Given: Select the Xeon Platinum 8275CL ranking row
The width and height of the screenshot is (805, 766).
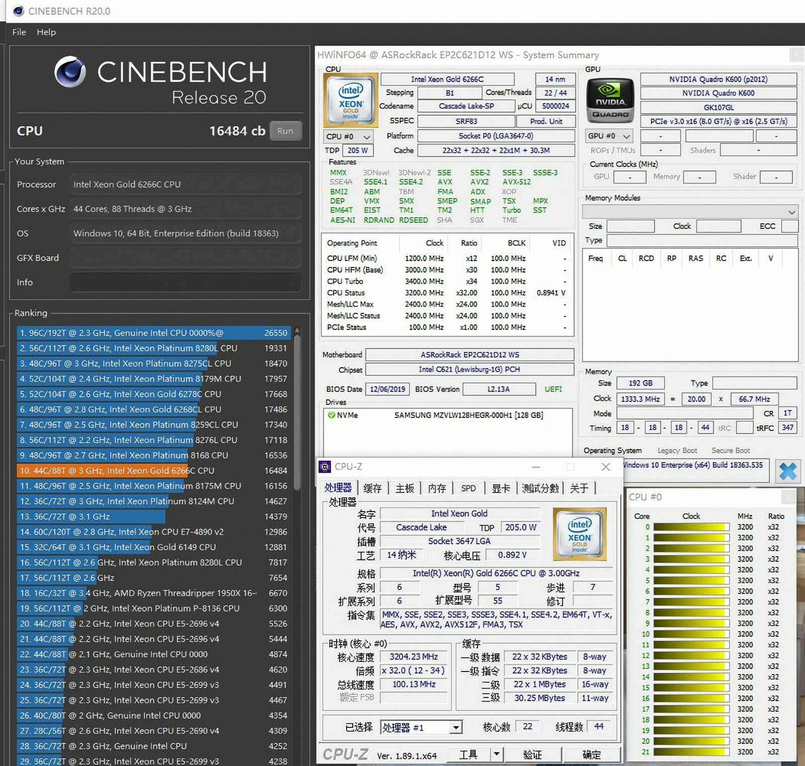Looking at the screenshot, I should coord(154,364).
